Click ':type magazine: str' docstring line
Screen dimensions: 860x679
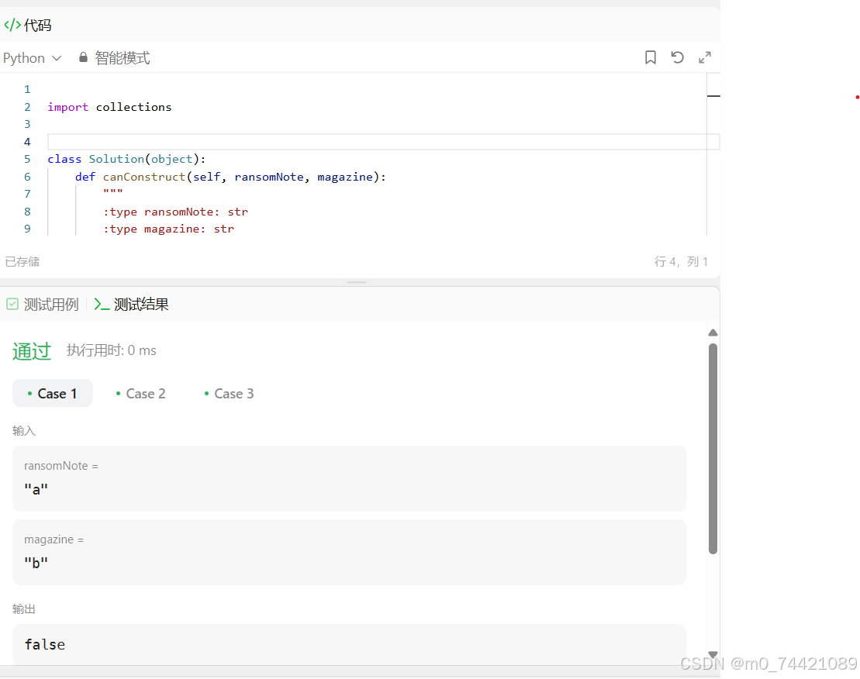coord(168,229)
